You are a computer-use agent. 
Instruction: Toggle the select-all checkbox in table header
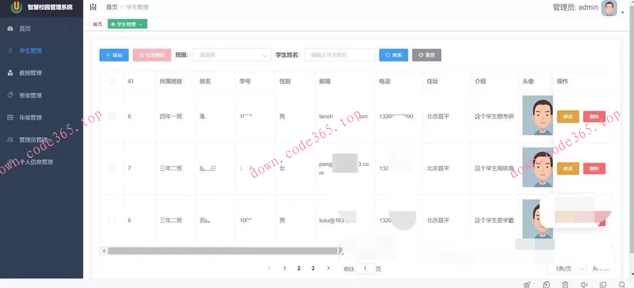coord(111,81)
